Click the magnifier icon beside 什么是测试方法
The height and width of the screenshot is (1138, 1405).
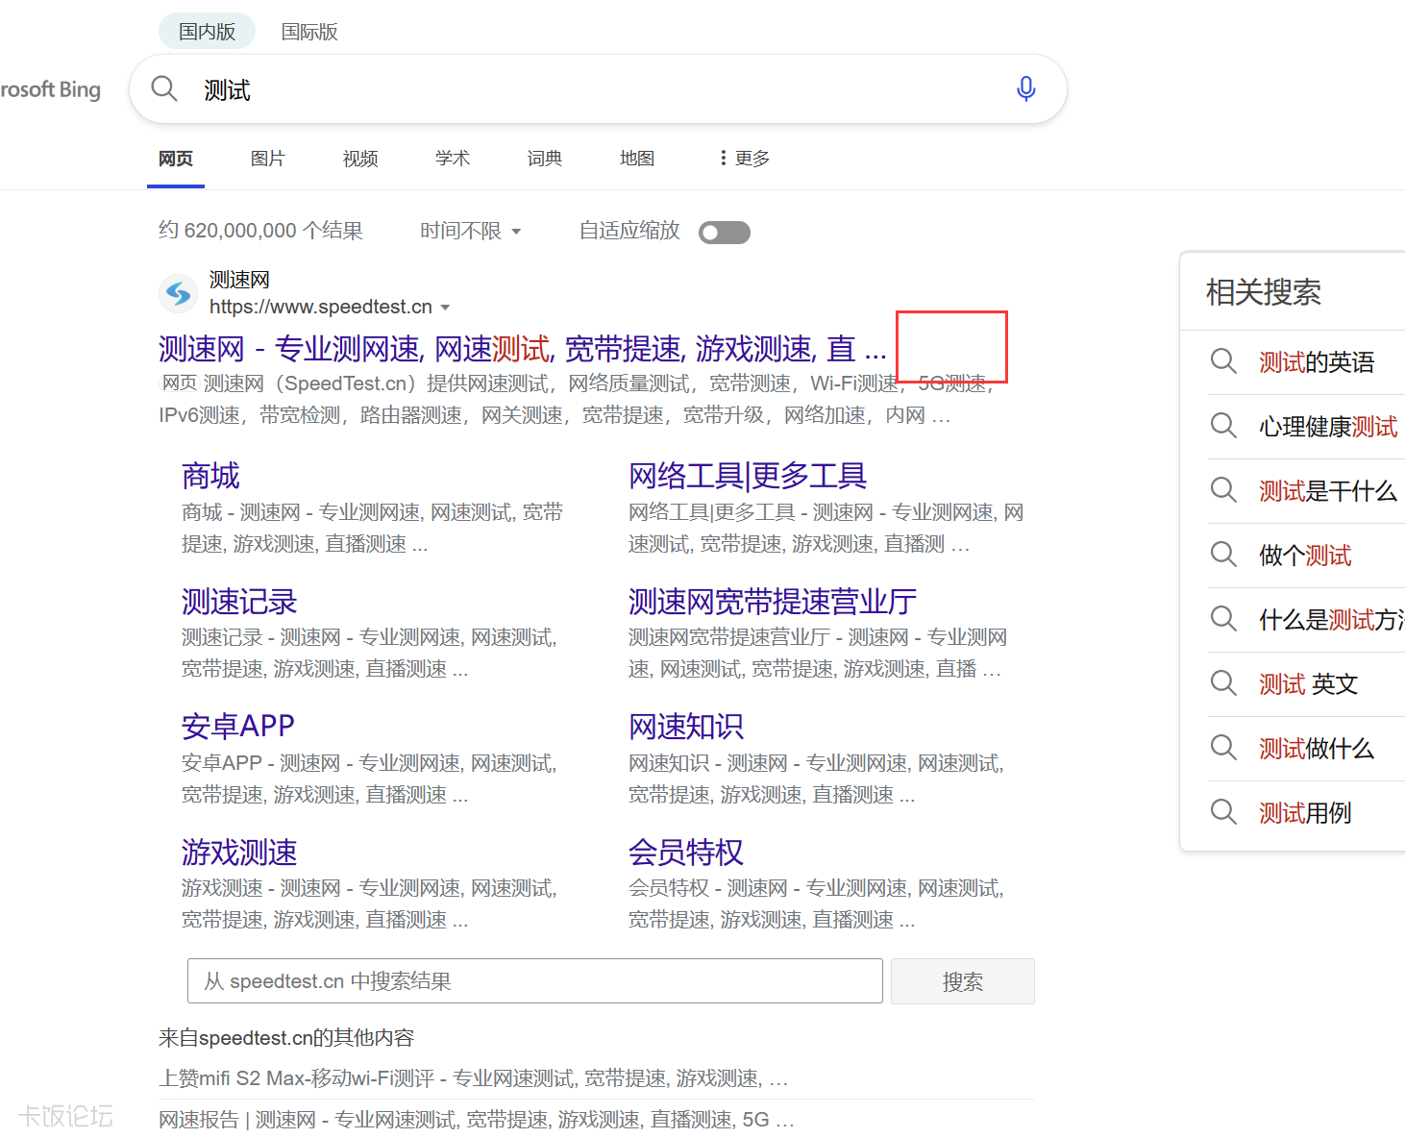click(1223, 619)
